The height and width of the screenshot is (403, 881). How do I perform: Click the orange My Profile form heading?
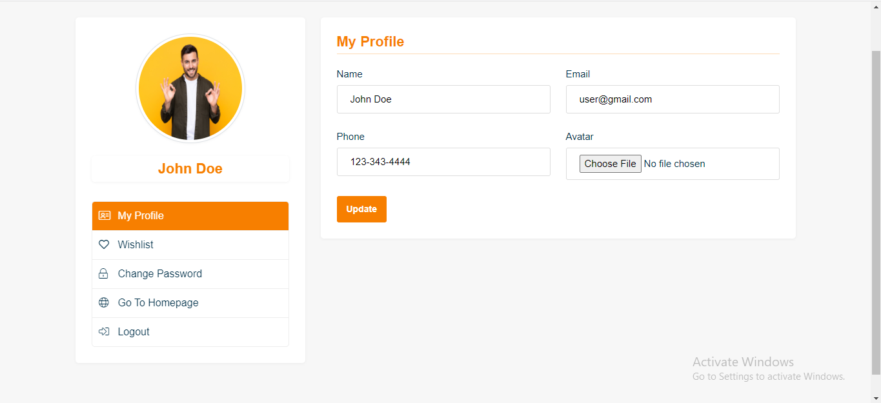click(370, 42)
